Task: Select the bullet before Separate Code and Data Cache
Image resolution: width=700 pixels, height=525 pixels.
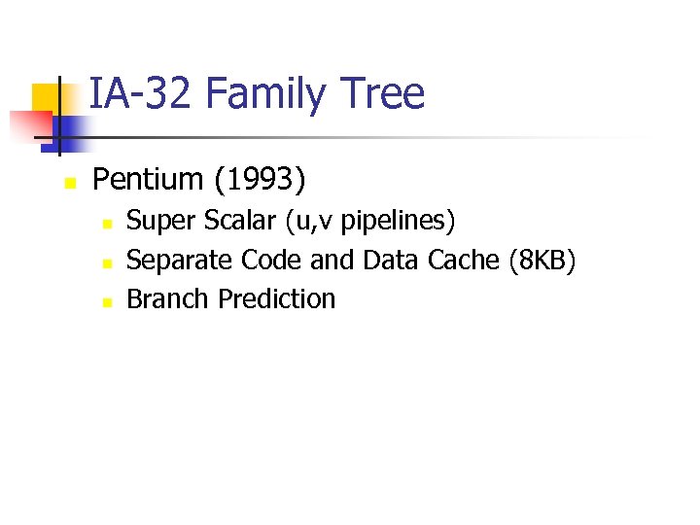Action: [x=107, y=262]
